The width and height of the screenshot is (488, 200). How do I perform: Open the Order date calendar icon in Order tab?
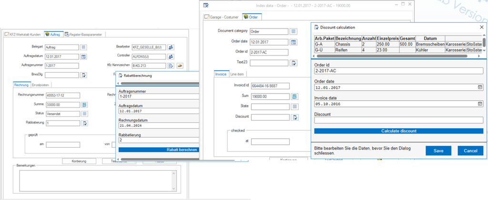tap(294, 42)
